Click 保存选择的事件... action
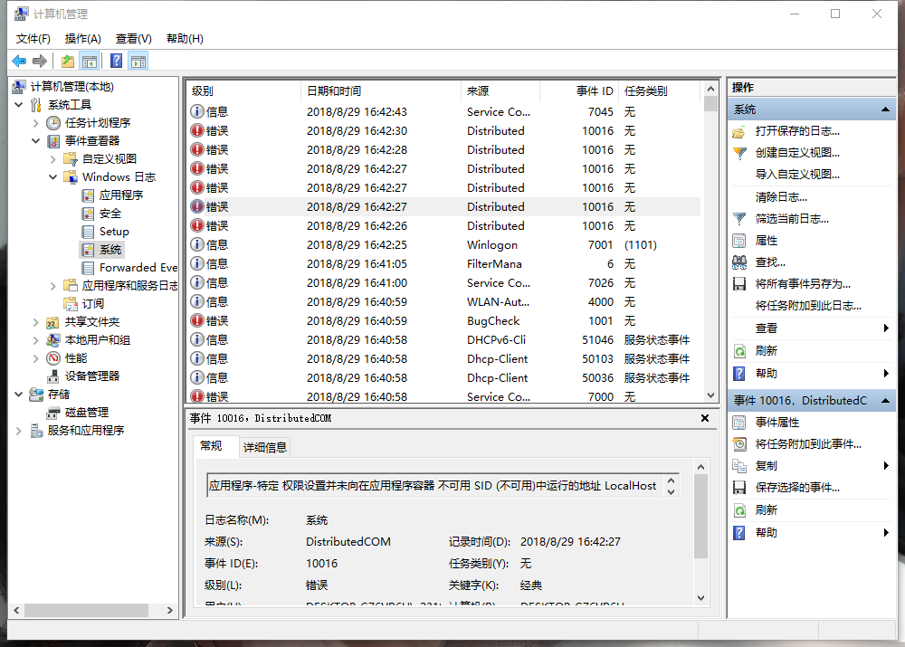 click(x=797, y=488)
